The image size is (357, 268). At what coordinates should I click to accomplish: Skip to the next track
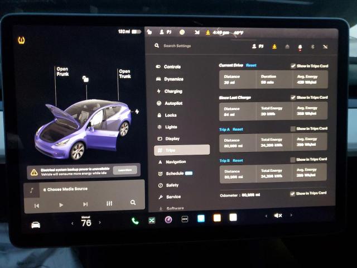[x=85, y=204]
